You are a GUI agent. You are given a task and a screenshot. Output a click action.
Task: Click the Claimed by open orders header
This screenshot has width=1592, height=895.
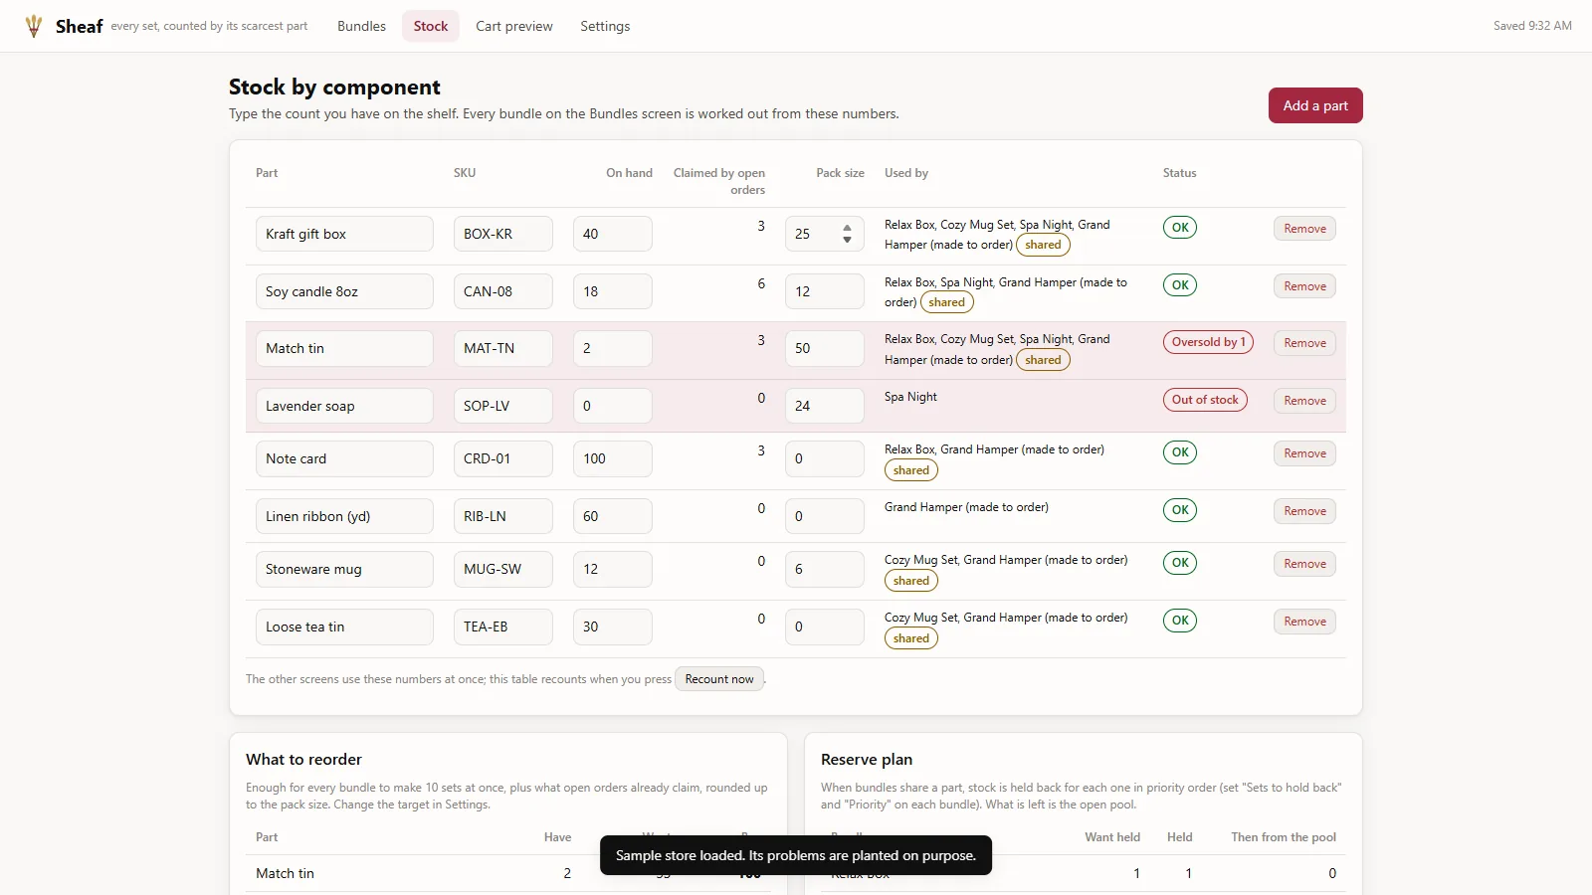click(x=719, y=181)
